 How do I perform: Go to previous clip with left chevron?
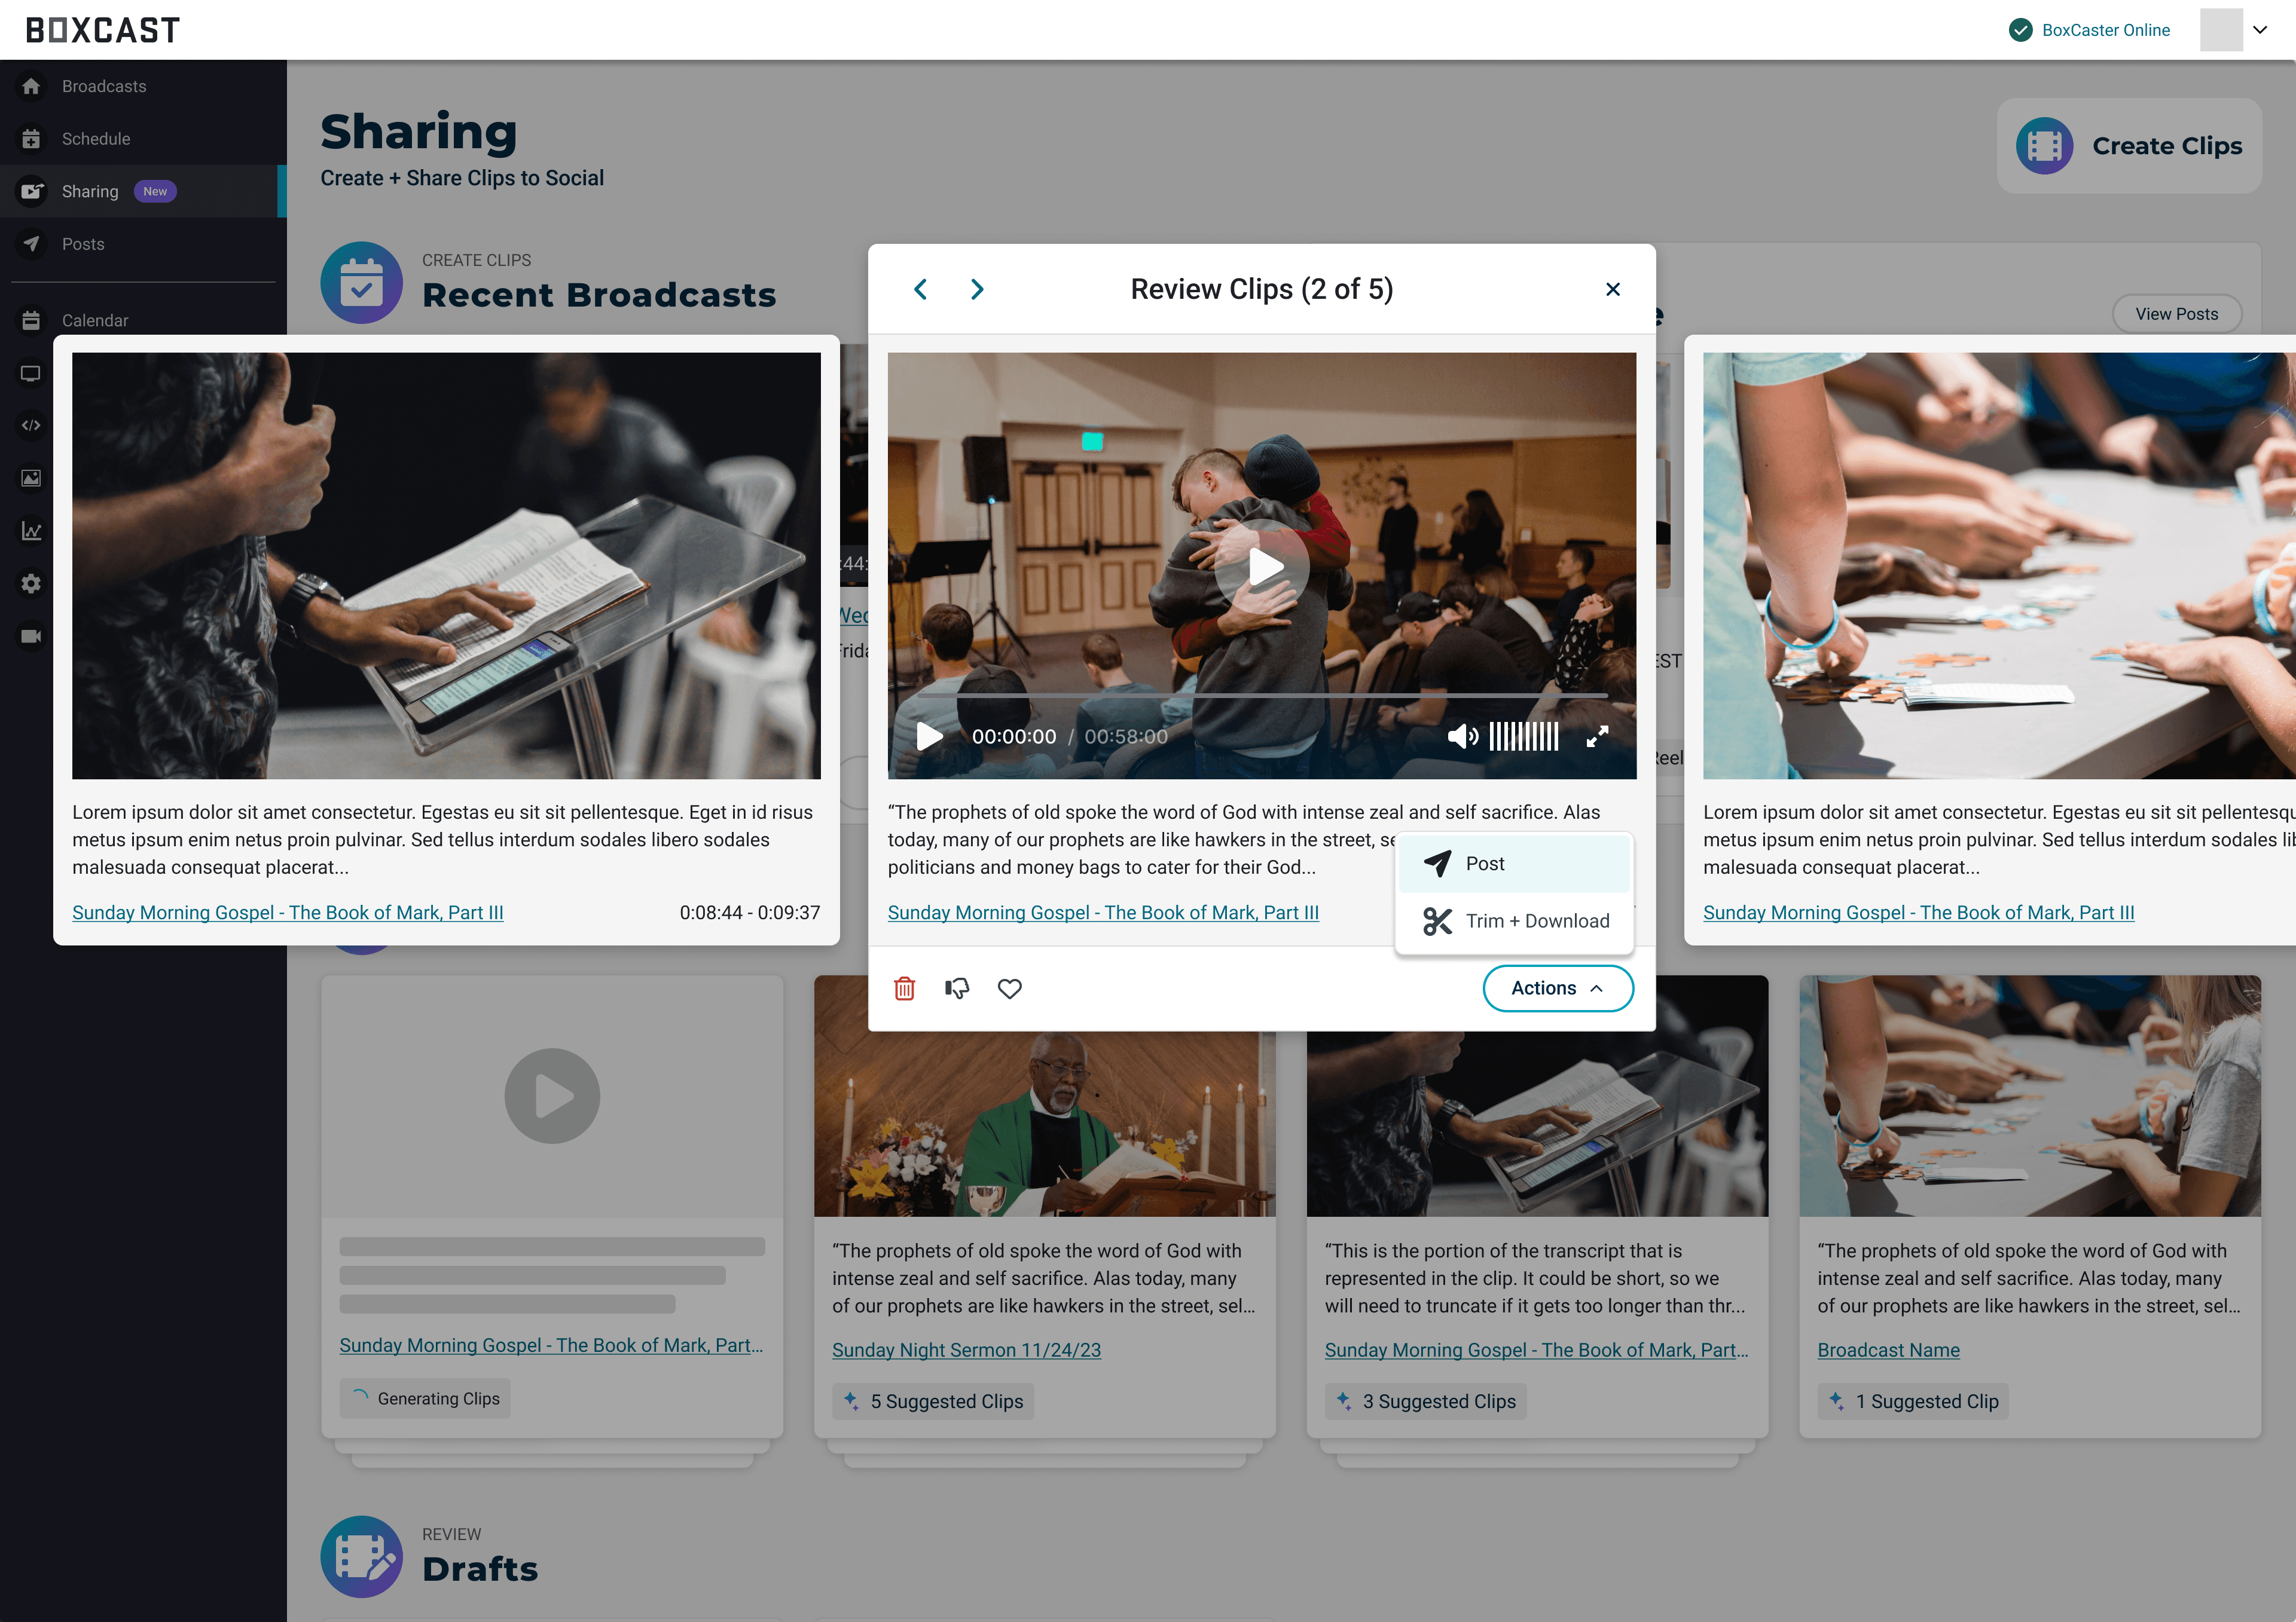[x=921, y=290]
